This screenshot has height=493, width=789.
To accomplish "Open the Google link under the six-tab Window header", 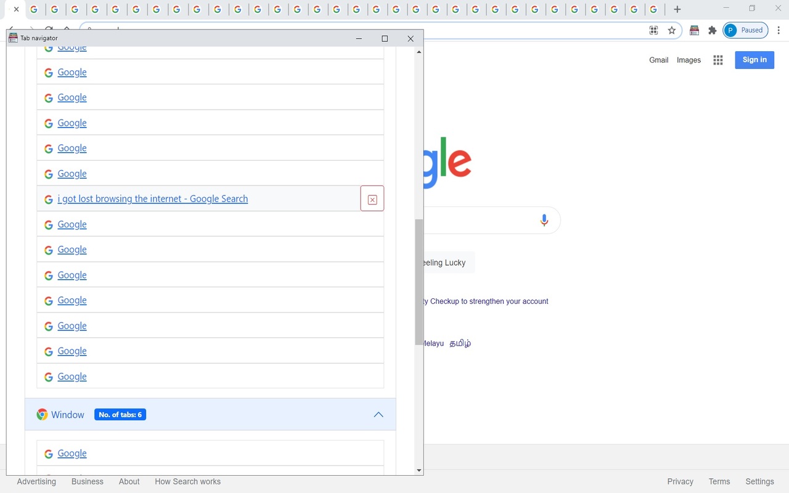I will 72,454.
